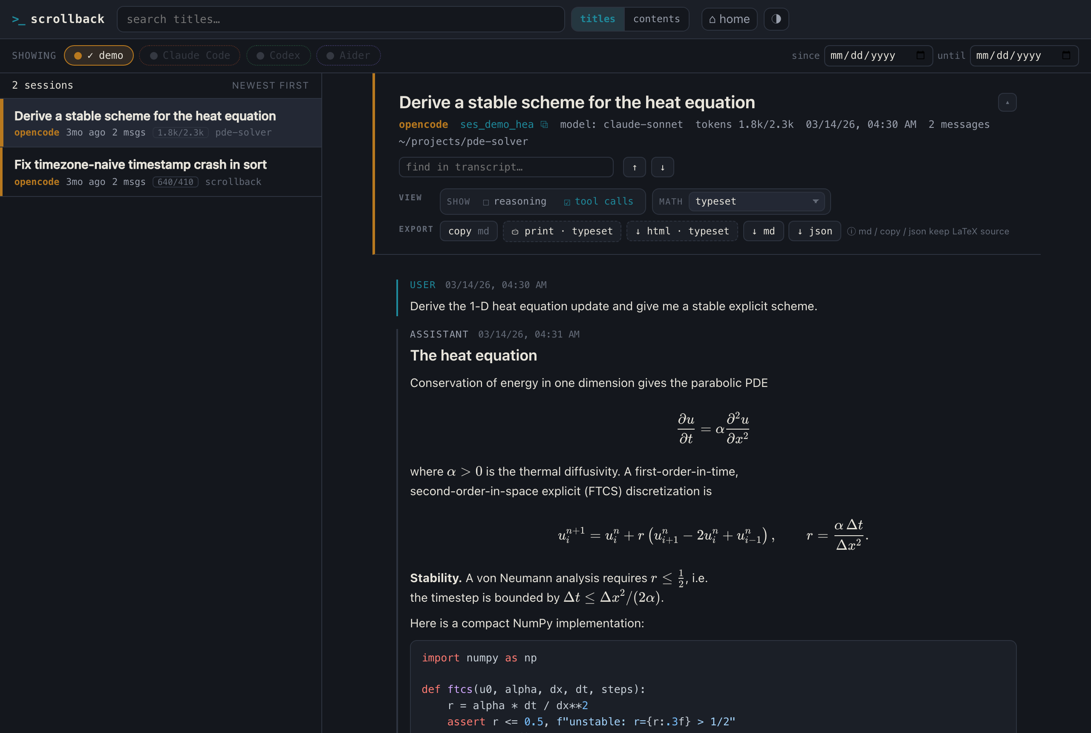Click the info note about LaTeX source

coord(928,231)
